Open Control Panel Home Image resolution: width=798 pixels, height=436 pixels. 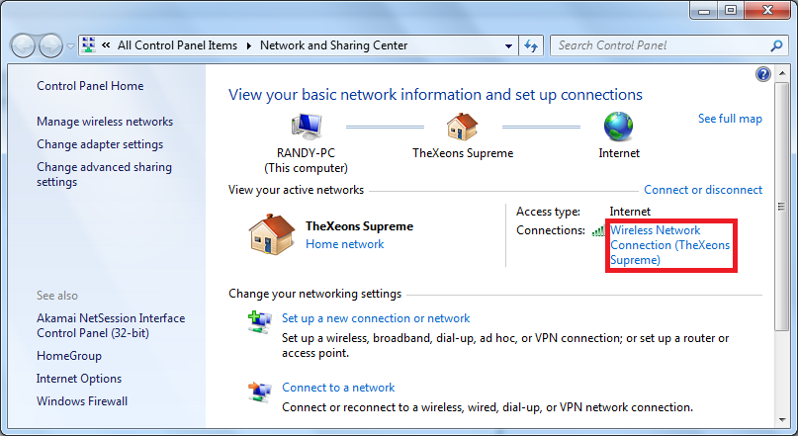(90, 86)
